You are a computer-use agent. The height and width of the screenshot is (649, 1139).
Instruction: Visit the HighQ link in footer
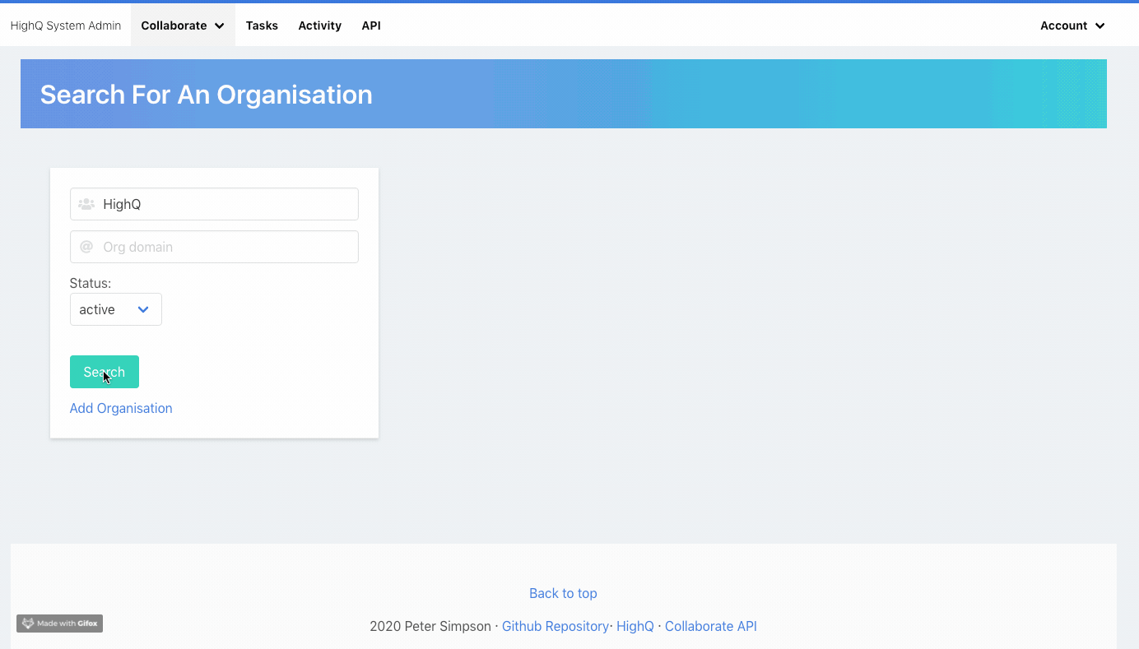coord(635,626)
